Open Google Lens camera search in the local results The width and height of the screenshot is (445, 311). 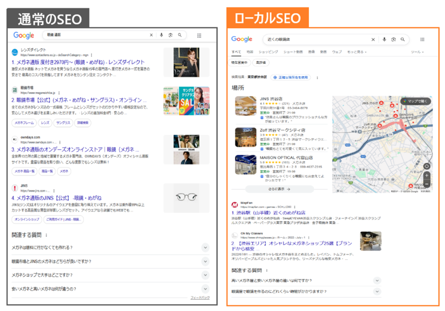point(394,39)
